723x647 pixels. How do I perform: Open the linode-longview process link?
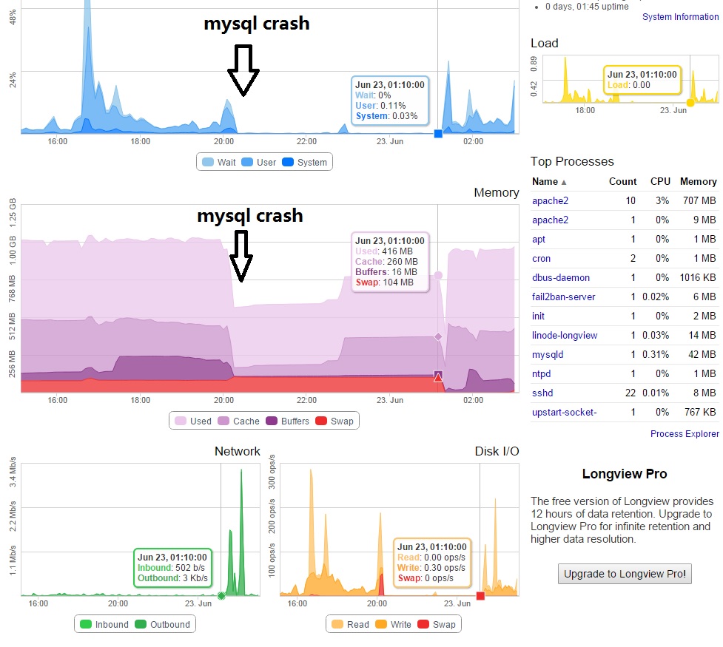pyautogui.click(x=565, y=336)
